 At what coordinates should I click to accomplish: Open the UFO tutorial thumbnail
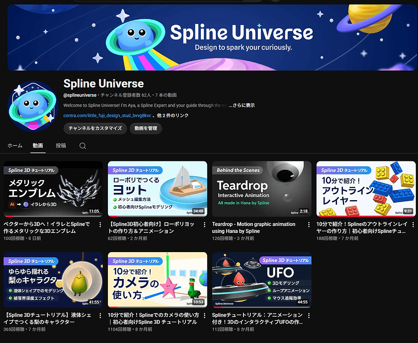pyautogui.click(x=261, y=280)
